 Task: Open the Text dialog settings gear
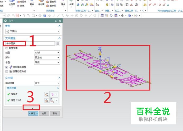(x=6, y=21)
